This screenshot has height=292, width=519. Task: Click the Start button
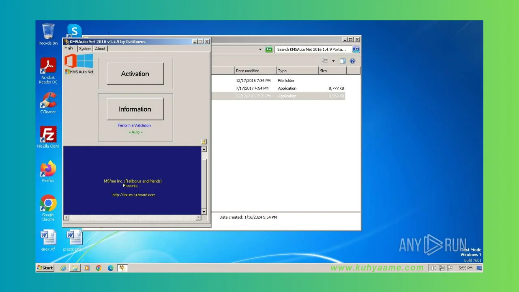click(x=45, y=268)
